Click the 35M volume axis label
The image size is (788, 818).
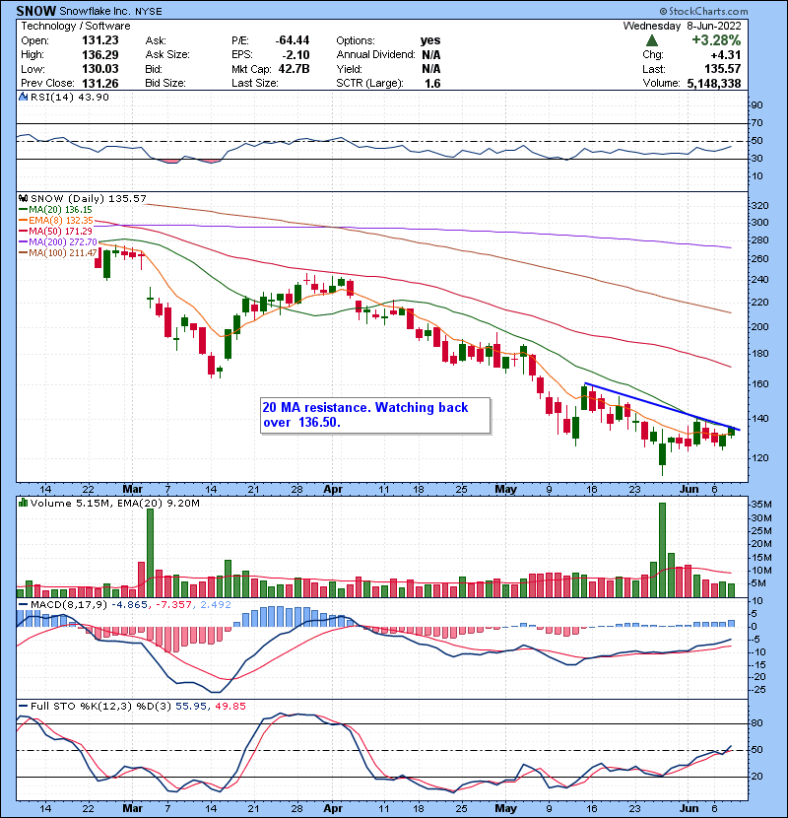pos(761,505)
